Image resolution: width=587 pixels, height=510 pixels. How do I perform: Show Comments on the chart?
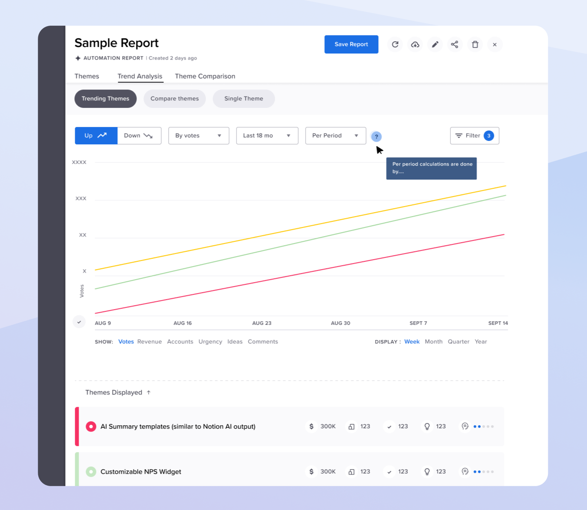[x=263, y=342]
